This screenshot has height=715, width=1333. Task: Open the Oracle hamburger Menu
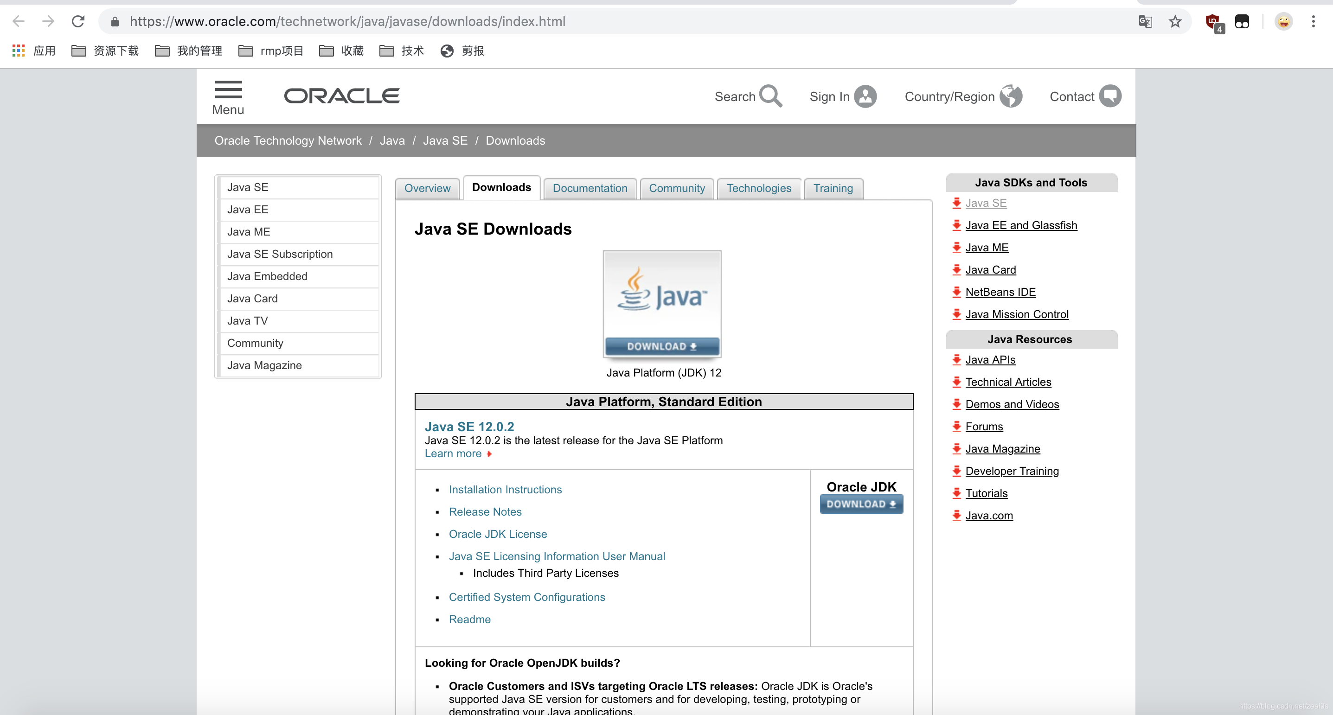point(228,97)
